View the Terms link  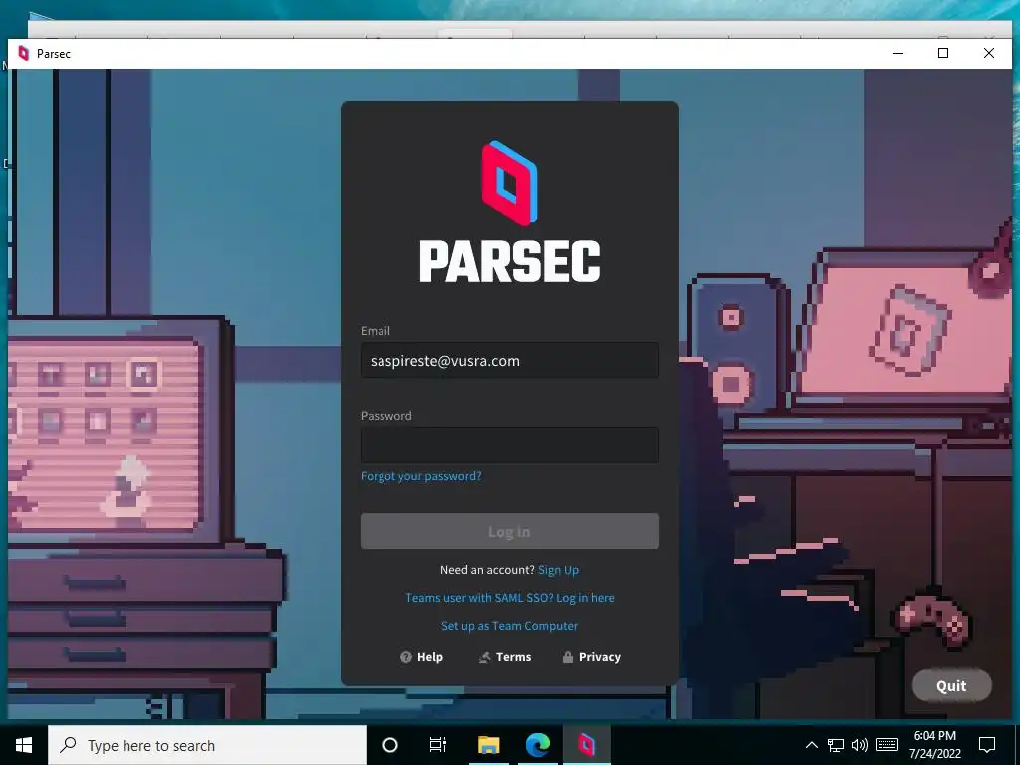[x=505, y=657]
